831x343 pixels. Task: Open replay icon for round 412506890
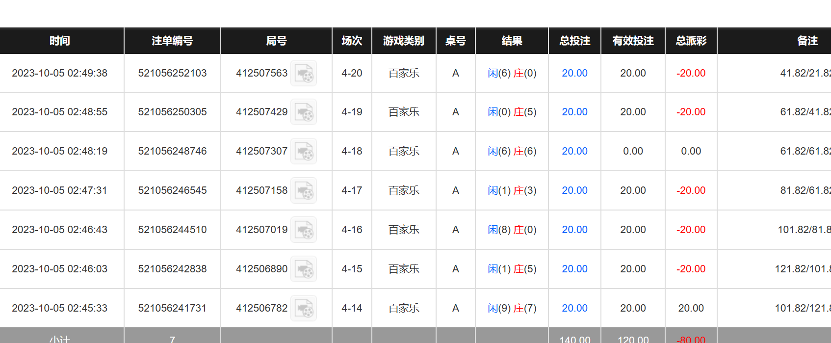tap(304, 269)
